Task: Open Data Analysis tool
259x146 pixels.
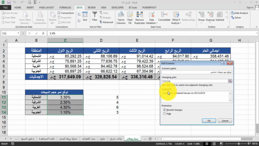Action: [x=240, y=13]
